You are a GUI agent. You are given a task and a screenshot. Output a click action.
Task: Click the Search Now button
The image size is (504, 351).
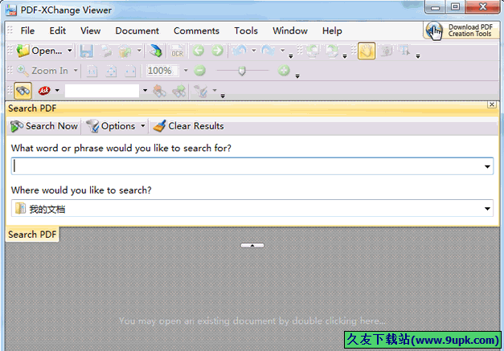pos(44,126)
